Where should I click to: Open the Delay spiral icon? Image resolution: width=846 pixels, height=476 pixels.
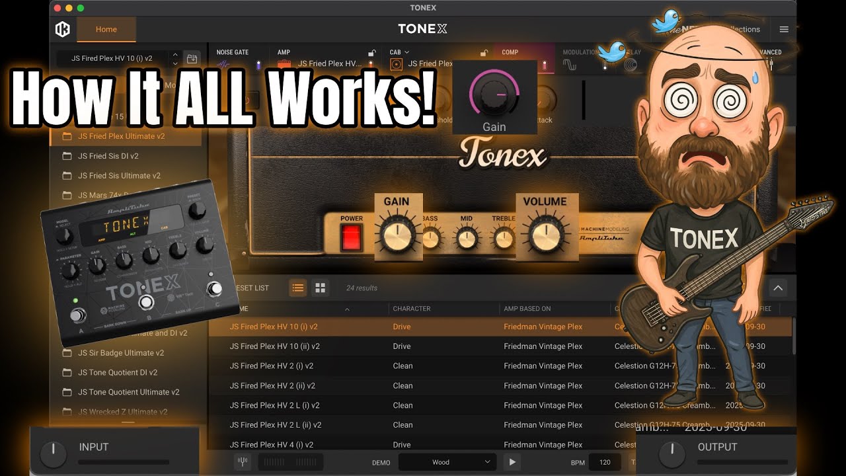tap(630, 64)
